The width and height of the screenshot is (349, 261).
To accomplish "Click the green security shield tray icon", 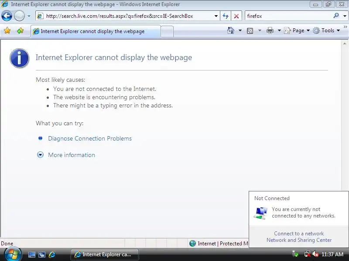I will coord(295,254).
